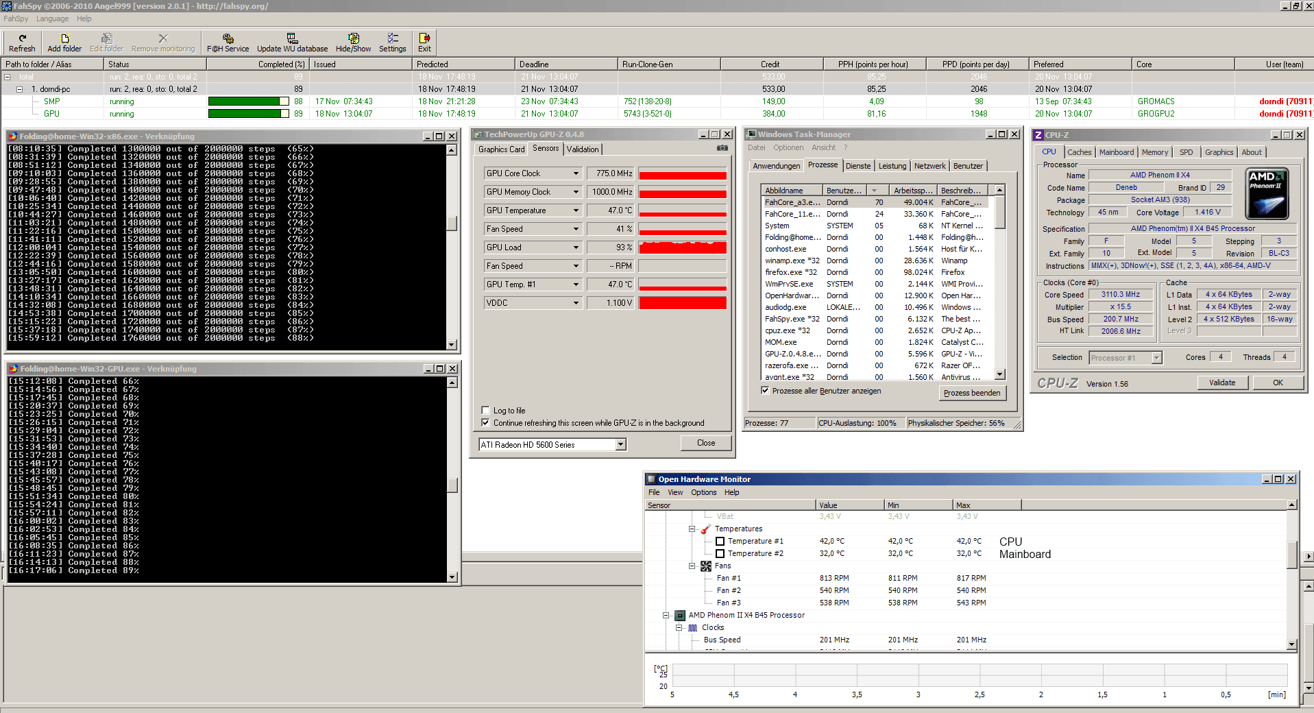
Task: Collapse the Temperatures tree node
Action: click(692, 529)
